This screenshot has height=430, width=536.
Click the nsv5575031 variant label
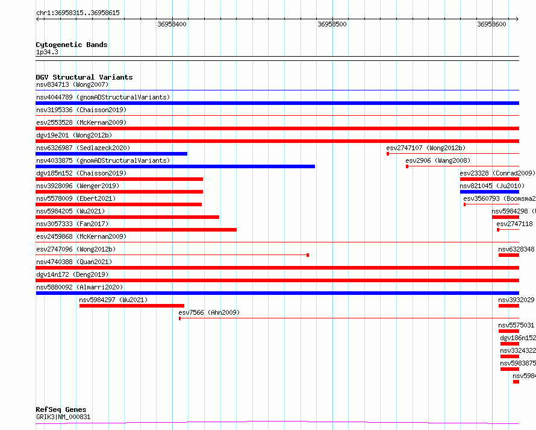click(516, 325)
